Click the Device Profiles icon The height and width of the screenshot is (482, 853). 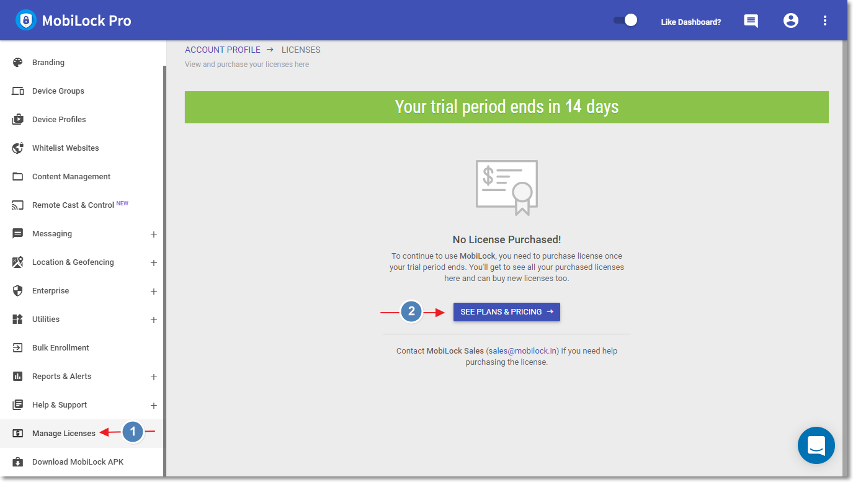(x=18, y=119)
